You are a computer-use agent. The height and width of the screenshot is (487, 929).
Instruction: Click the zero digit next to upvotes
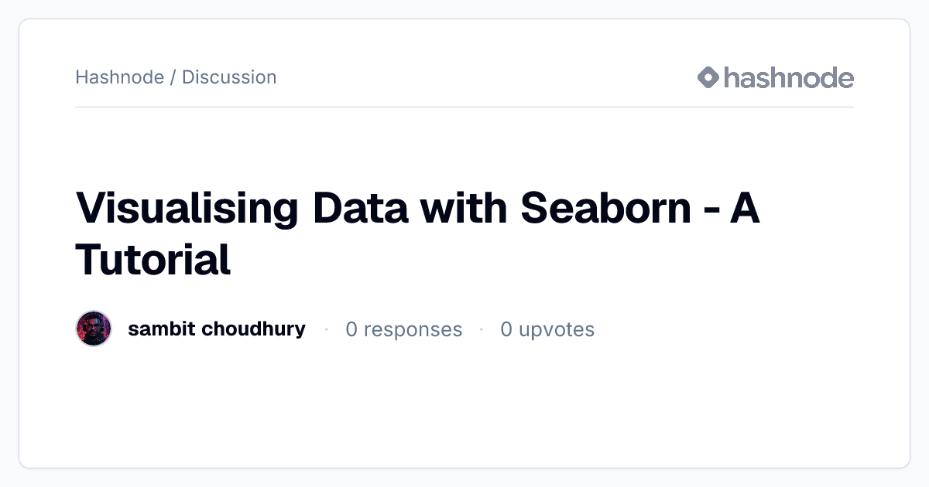pos(506,330)
